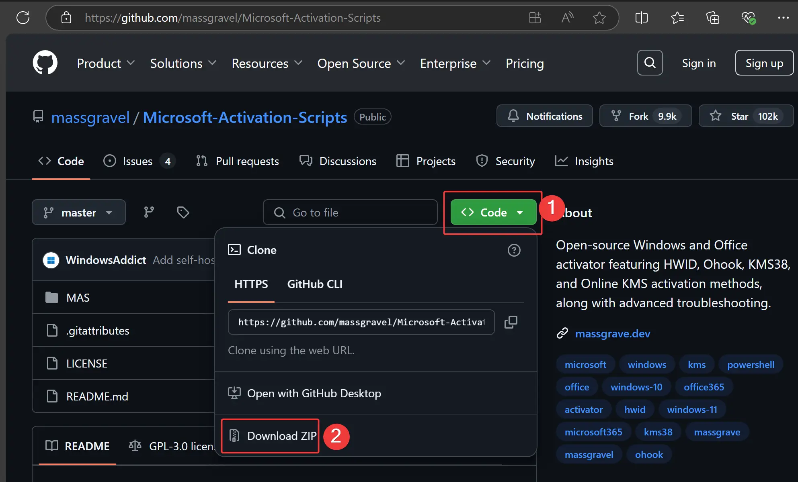Open split screen from the browser toolbar
Image resolution: width=798 pixels, height=482 pixels.
point(641,18)
